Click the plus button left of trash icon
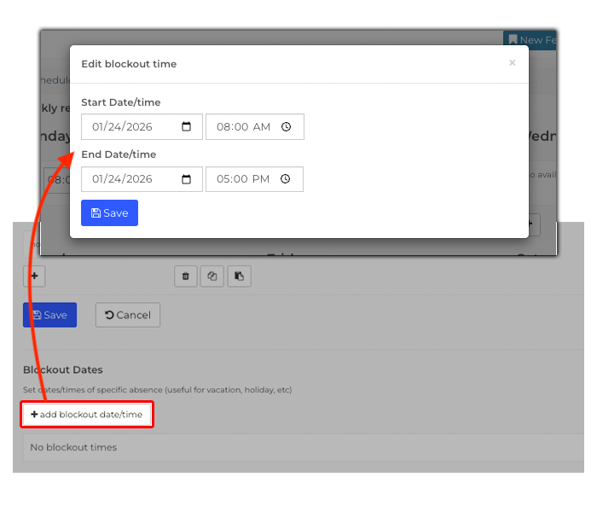 click(34, 276)
